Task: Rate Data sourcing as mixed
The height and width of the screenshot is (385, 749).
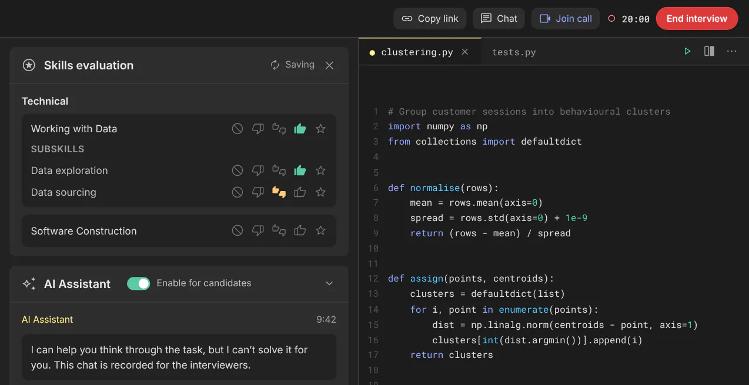Action: [279, 192]
